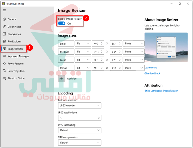Click the Large size name field
The image size is (193, 148).
coord(66,60)
